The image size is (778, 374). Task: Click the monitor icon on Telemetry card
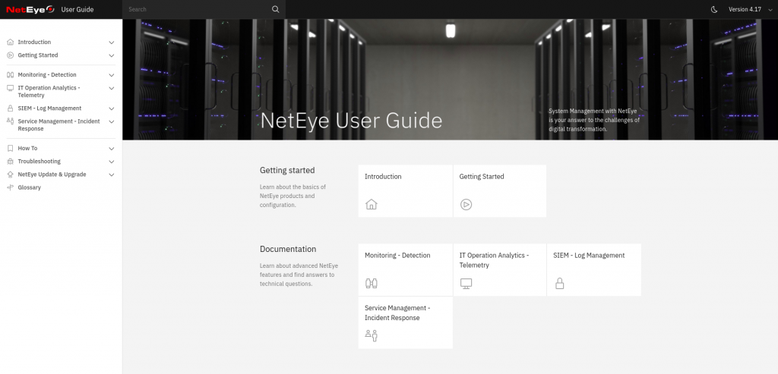point(466,284)
